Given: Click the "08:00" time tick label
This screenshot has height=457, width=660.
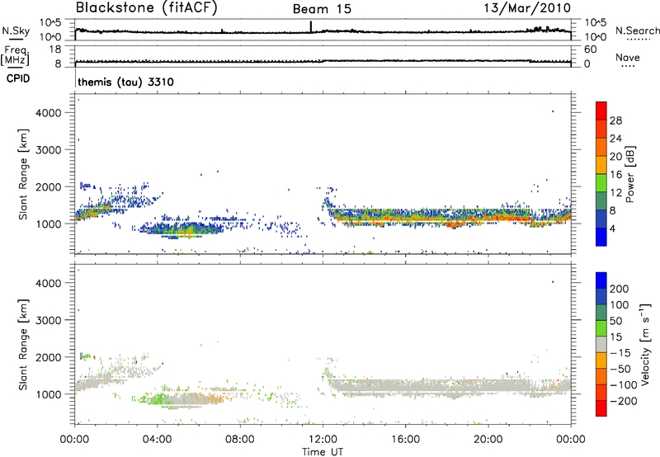Looking at the screenshot, I should [240, 440].
